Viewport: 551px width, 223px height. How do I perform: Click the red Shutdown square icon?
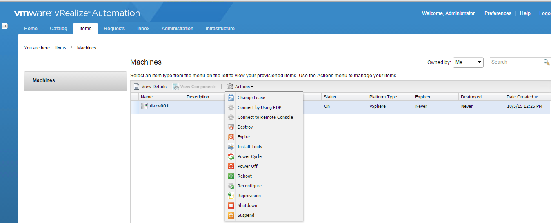(x=231, y=205)
